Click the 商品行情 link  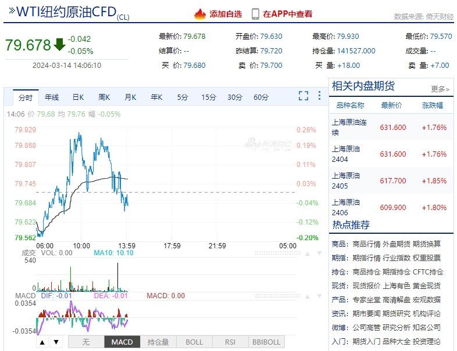(x=366, y=244)
